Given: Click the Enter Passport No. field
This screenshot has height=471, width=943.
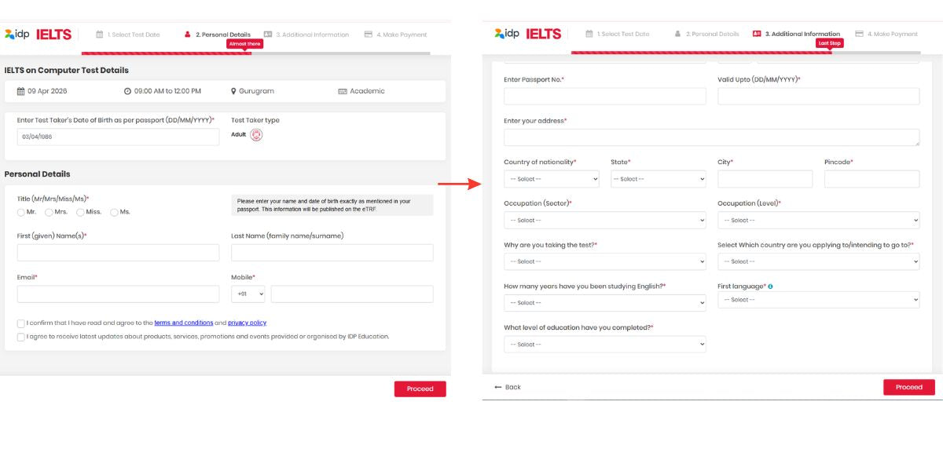Looking at the screenshot, I should tap(605, 96).
